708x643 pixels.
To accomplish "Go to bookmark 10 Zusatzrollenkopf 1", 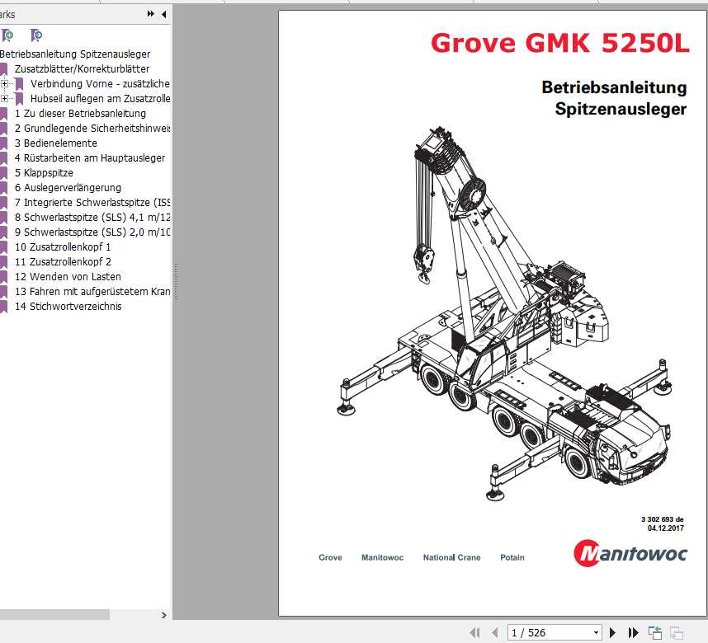I will 63,247.
